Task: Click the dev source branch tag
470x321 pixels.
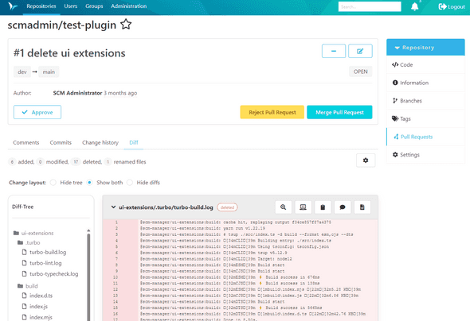Action: [x=22, y=72]
